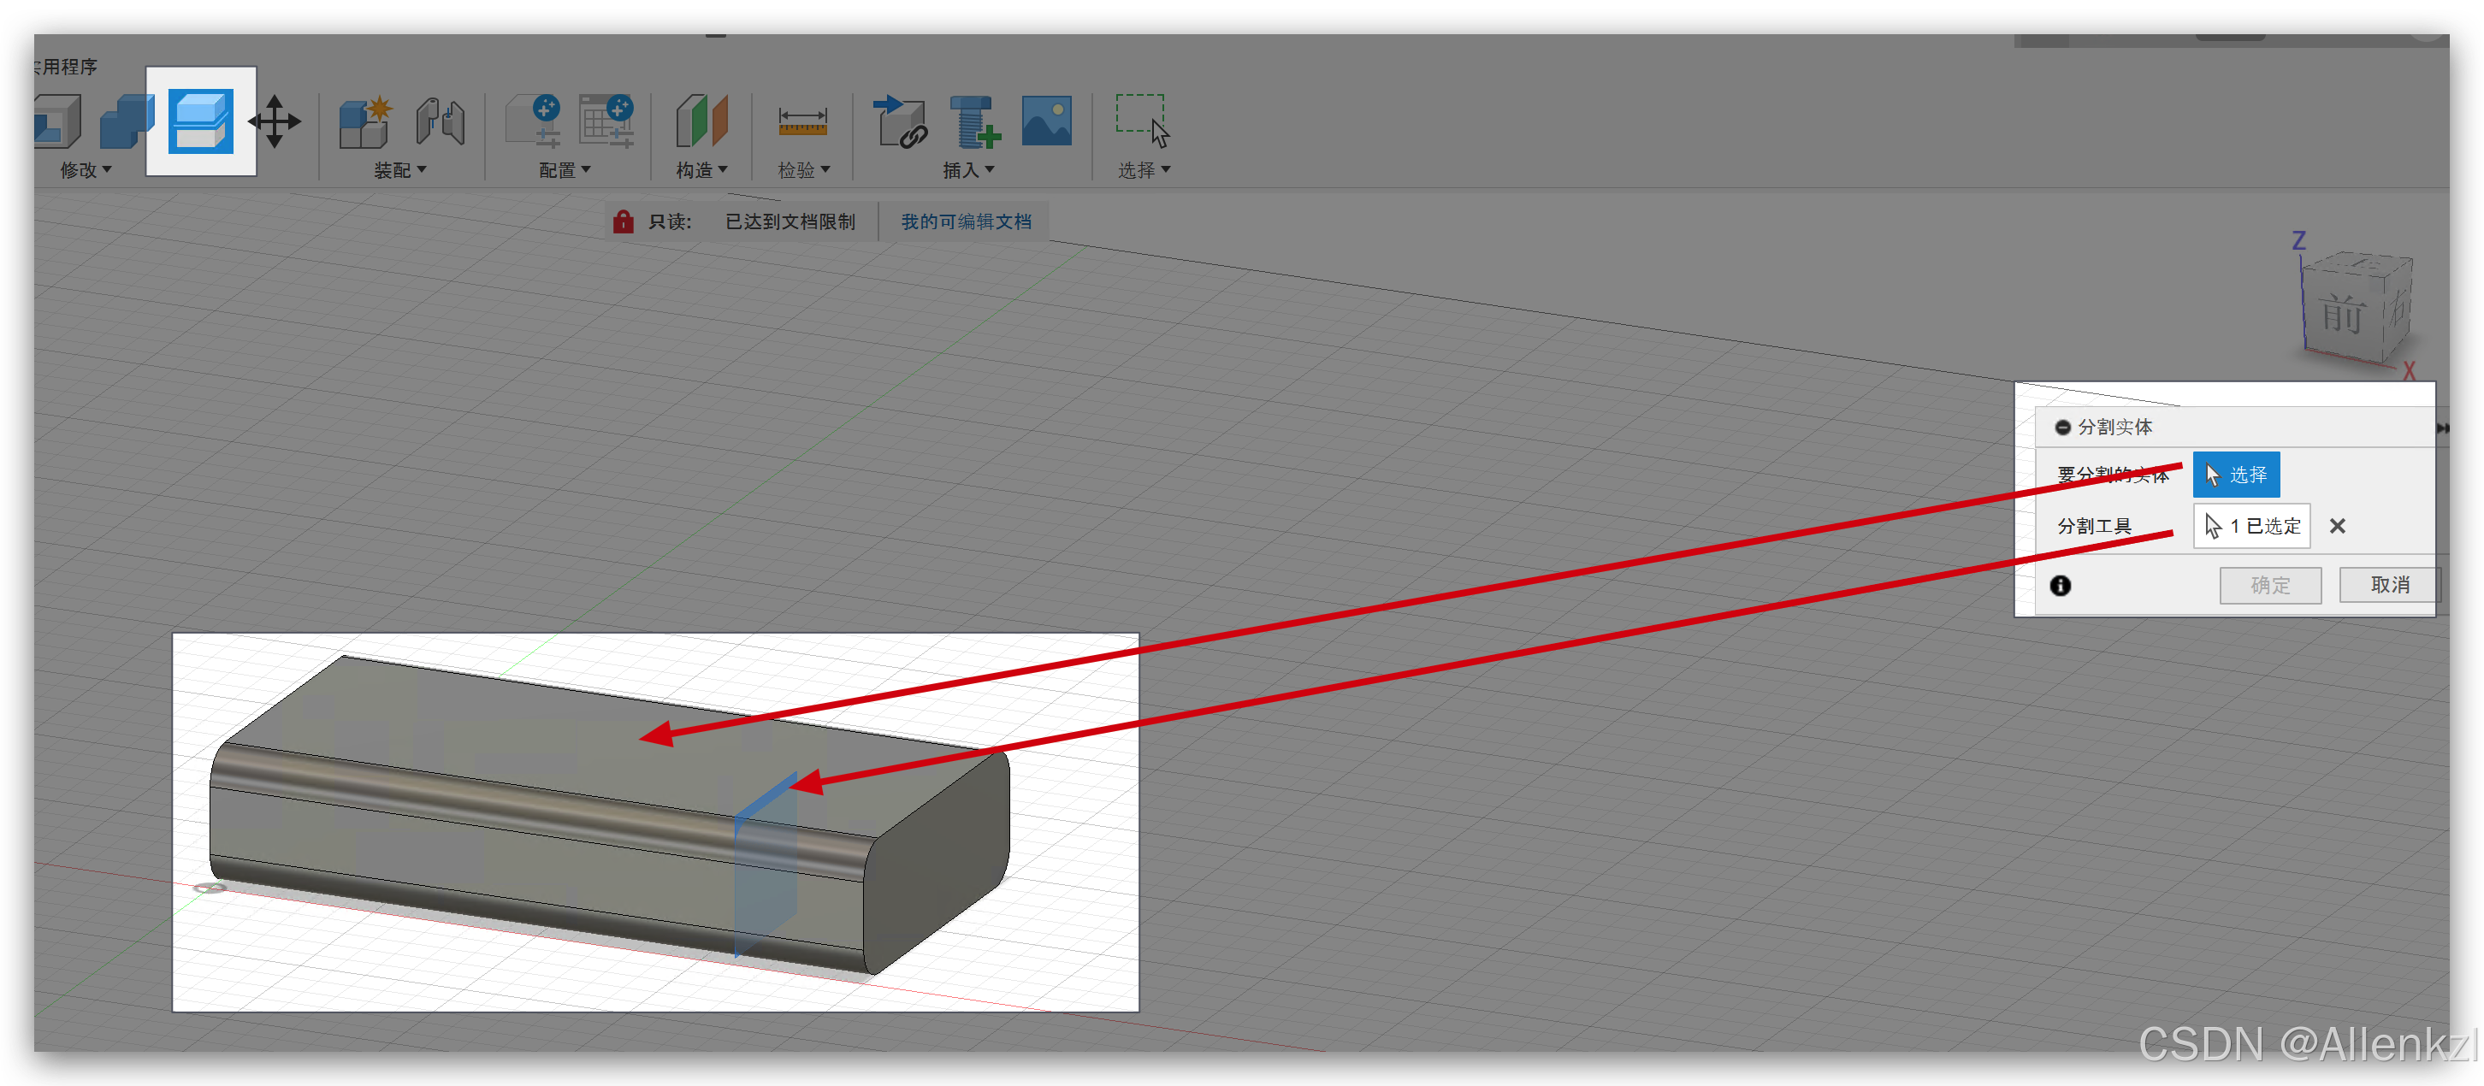Click the 前 face of the ViewCube
2484x1086 pixels.
click(x=2341, y=315)
